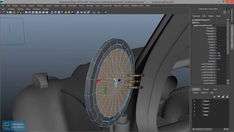Switch to the Render layer tab

tap(206, 89)
